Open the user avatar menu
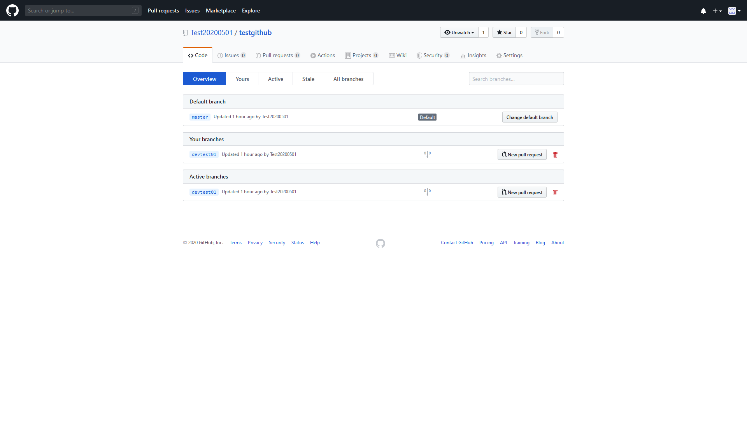Screen dimensions: 747x427 [734, 11]
